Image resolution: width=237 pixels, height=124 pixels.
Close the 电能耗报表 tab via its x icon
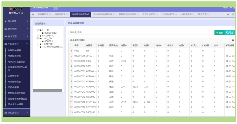[50, 14]
